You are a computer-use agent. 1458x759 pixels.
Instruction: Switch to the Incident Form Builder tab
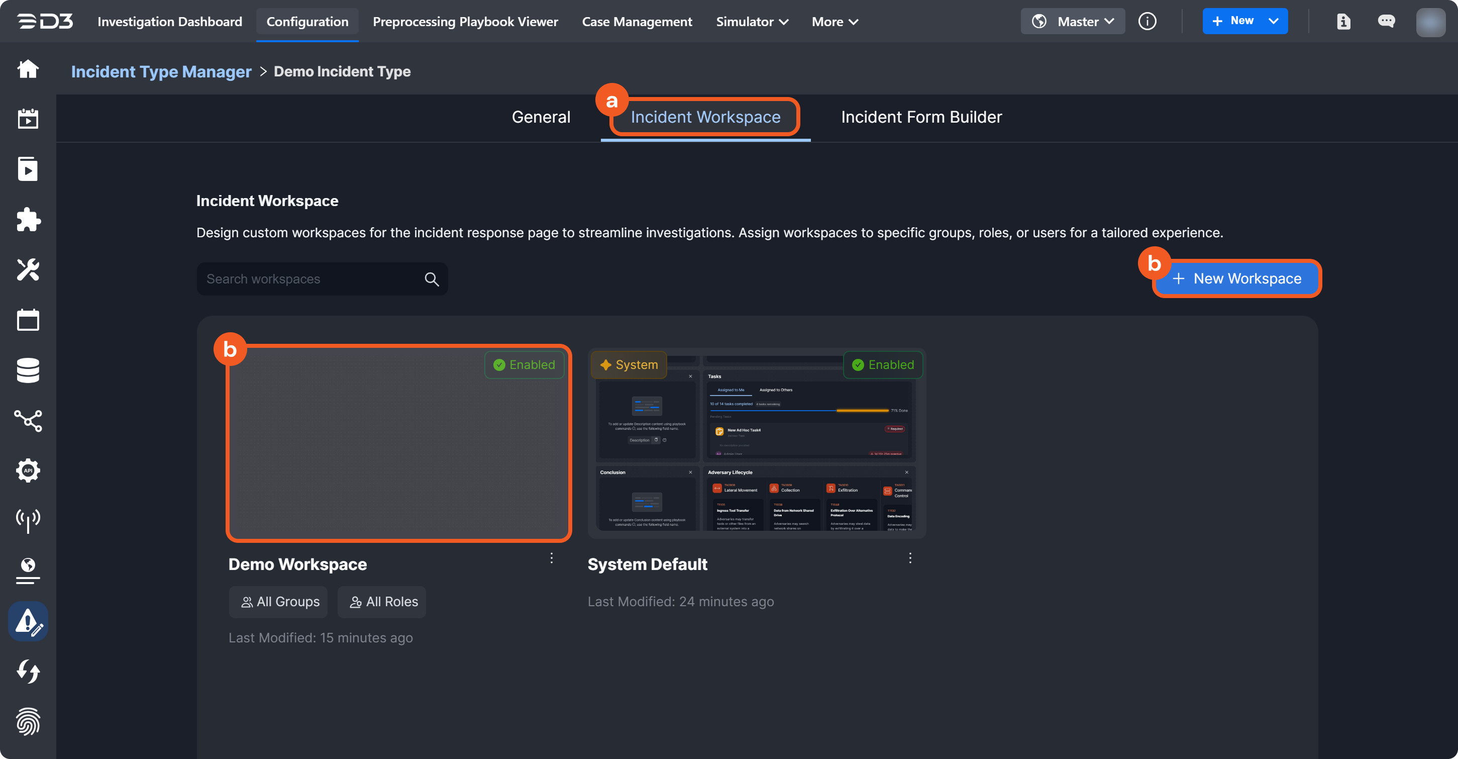coord(921,117)
